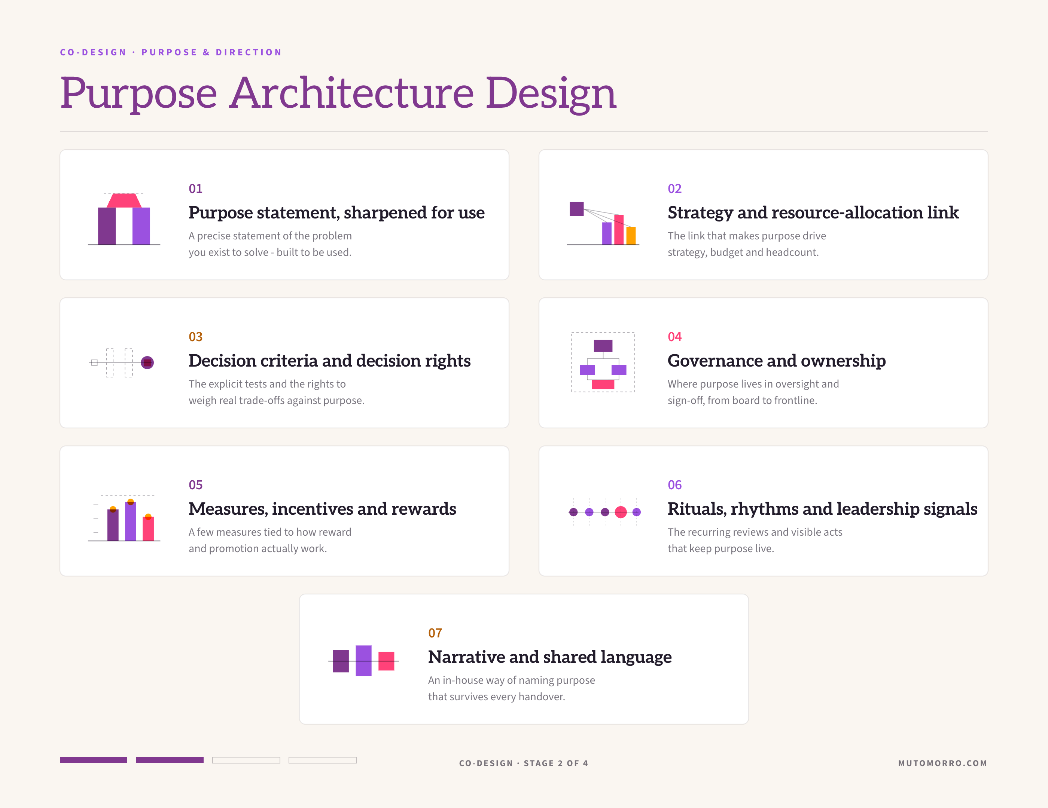This screenshot has height=808, width=1048.
Task: Click 'that keep purpose live.' line
Action: click(x=721, y=548)
